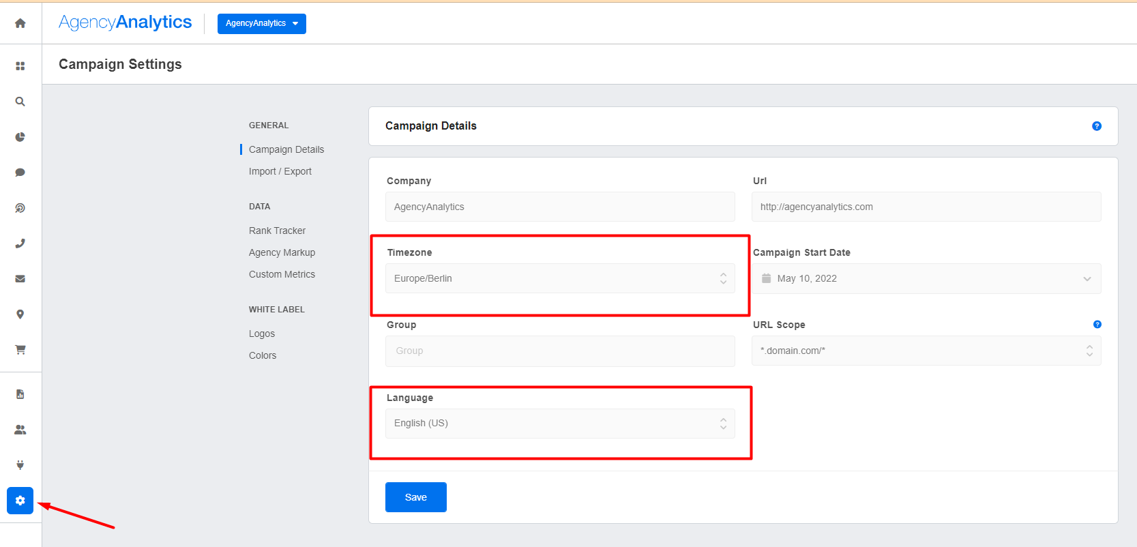
Task: Click the search magnifier sidebar icon
Action: pos(20,102)
